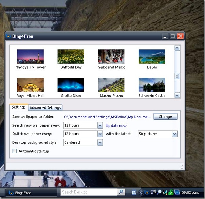205x199 pixels.
Task: Choose the Grotto Diver wallpaper thumbnail
Action: pyautogui.click(x=71, y=85)
